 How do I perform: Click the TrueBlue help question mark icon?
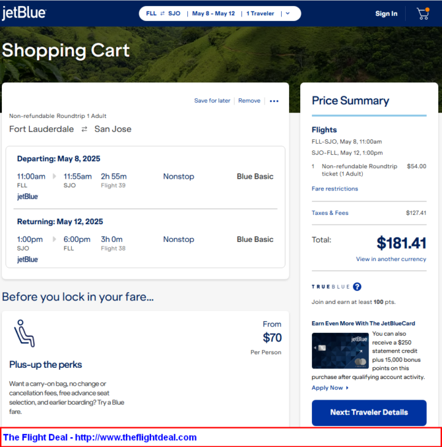point(357,287)
